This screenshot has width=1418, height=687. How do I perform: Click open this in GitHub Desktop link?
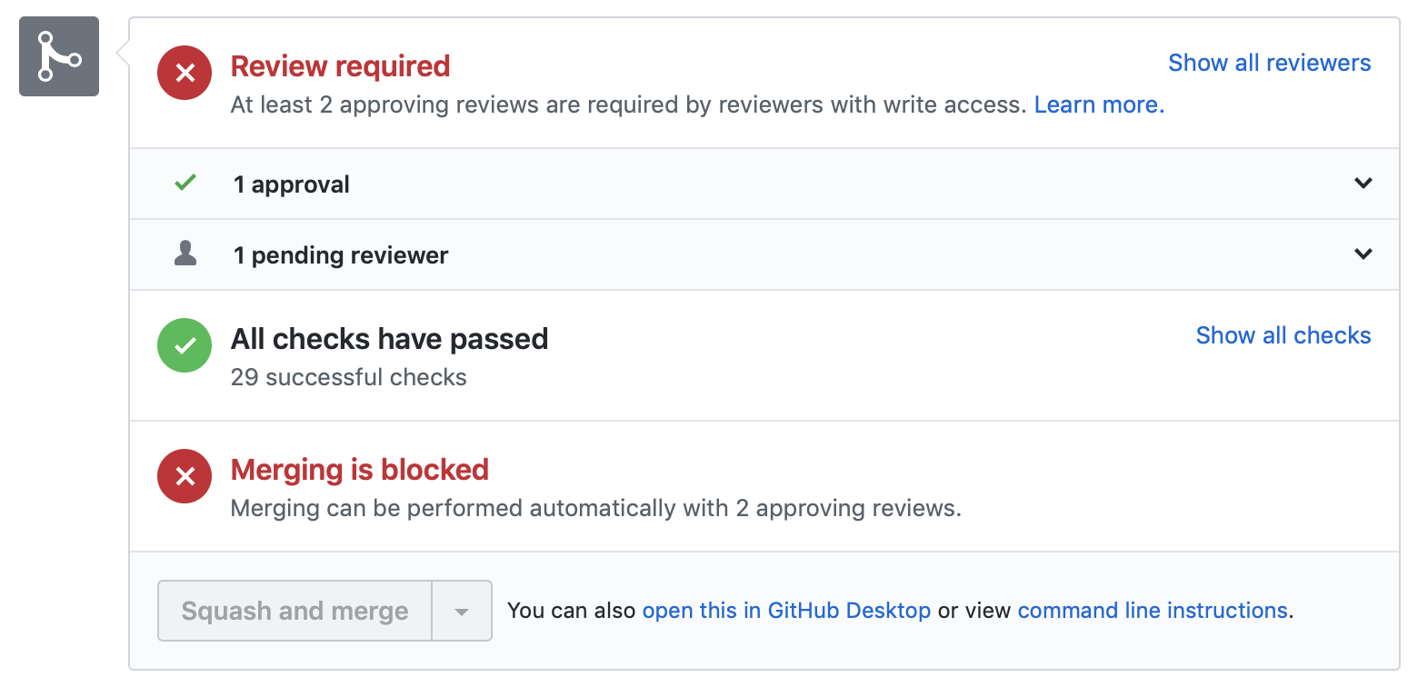pos(786,611)
